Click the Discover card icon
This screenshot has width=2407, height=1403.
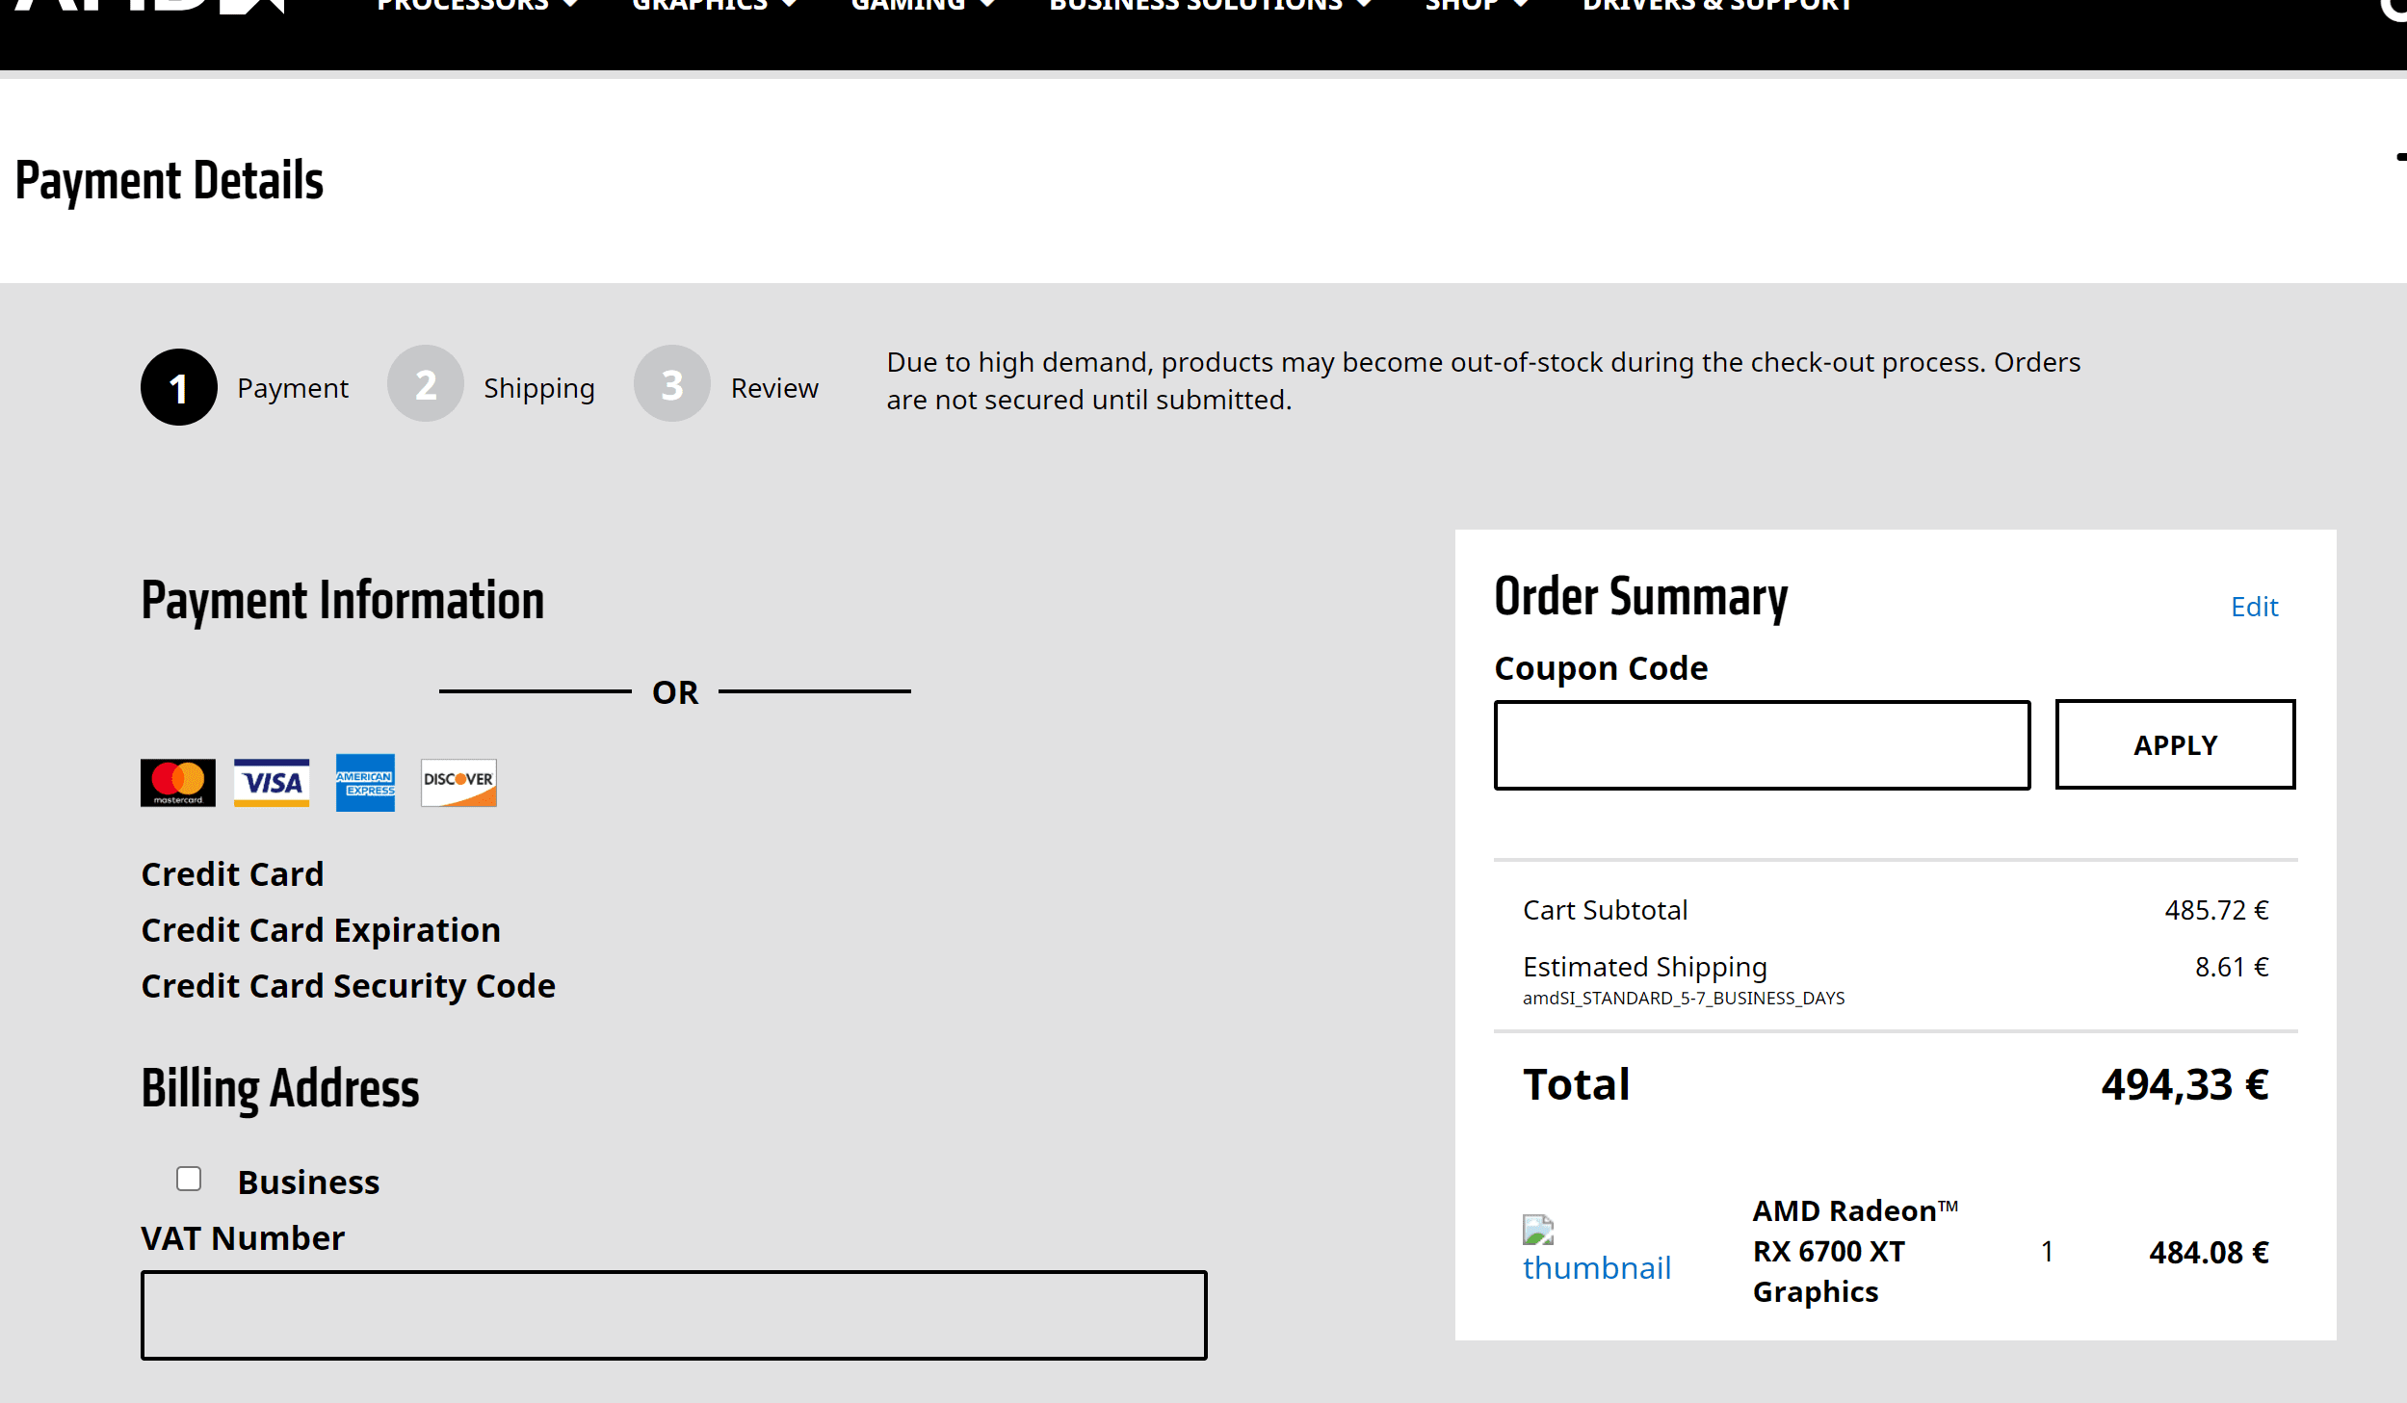pyautogui.click(x=458, y=783)
